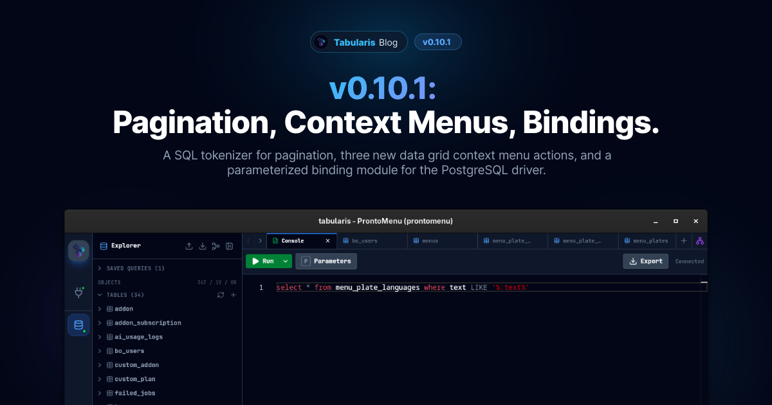Add a new table with the plus icon
The height and width of the screenshot is (405, 772).
point(234,295)
